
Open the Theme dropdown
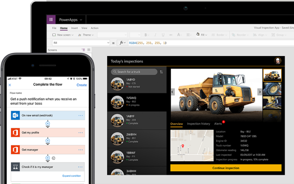[86, 35]
